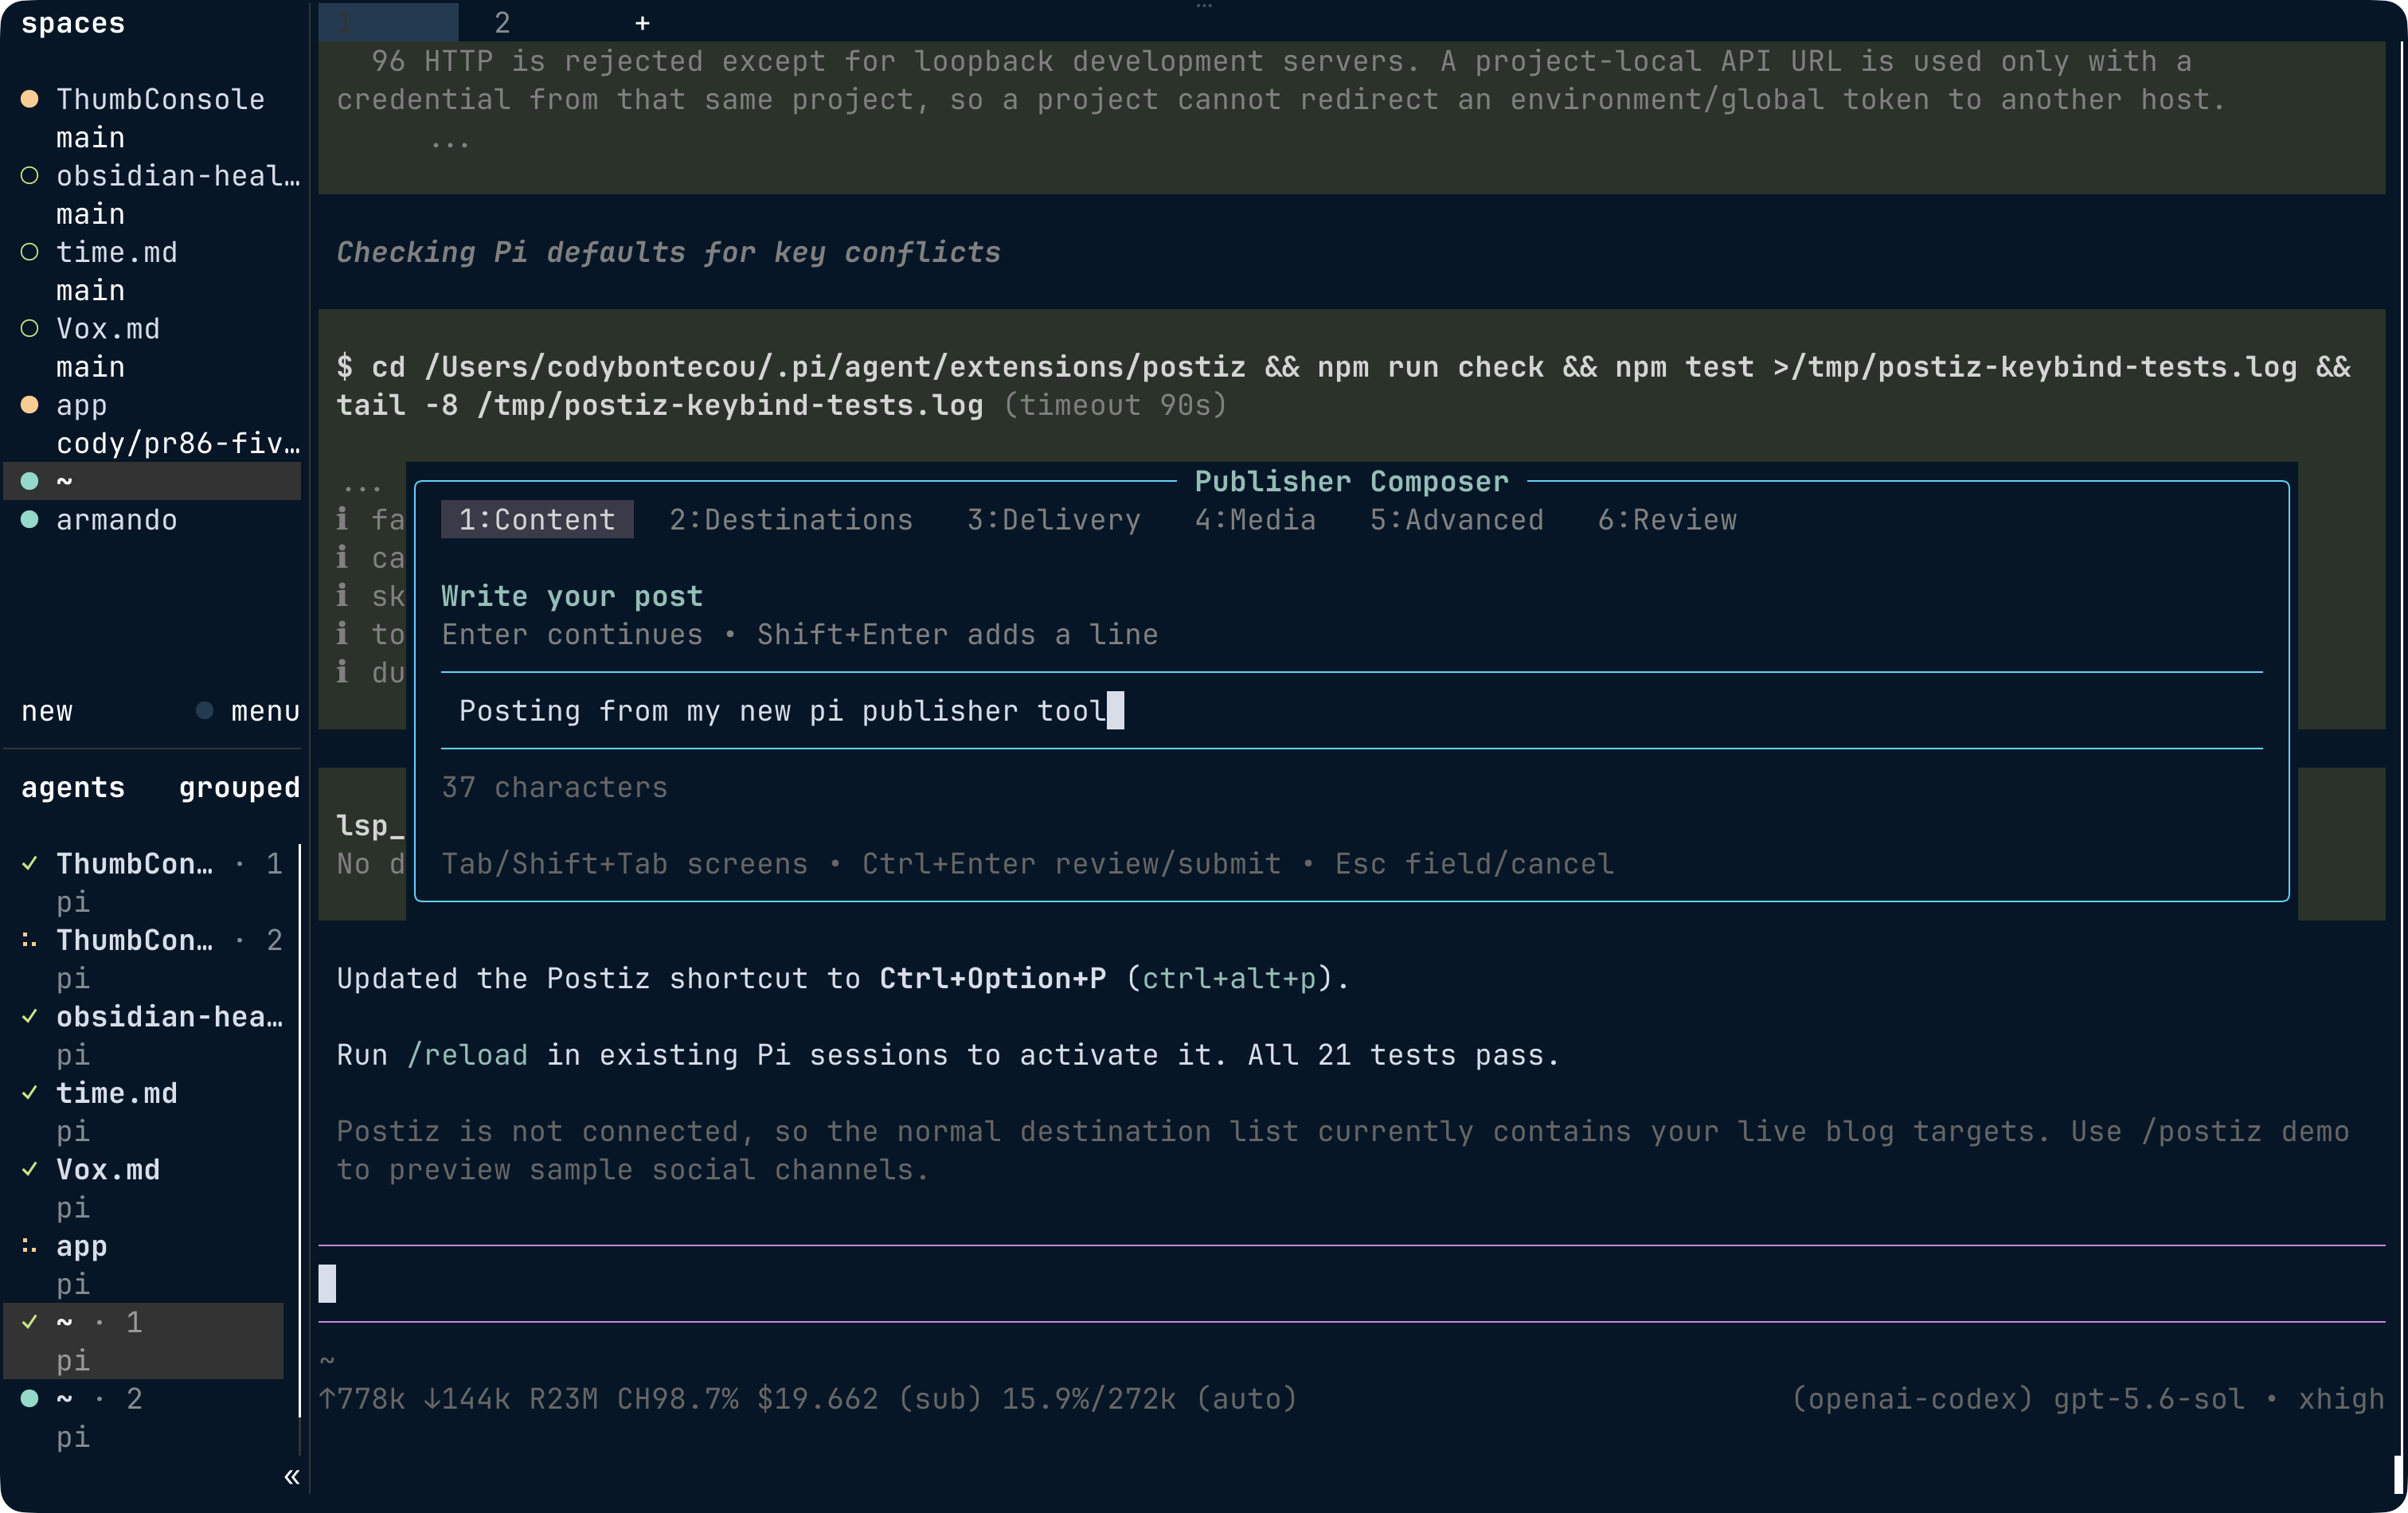Viewport: 2408px width, 1513px height.
Task: Open the 6:Review tab in Publisher Composer
Action: click(x=1667, y=520)
